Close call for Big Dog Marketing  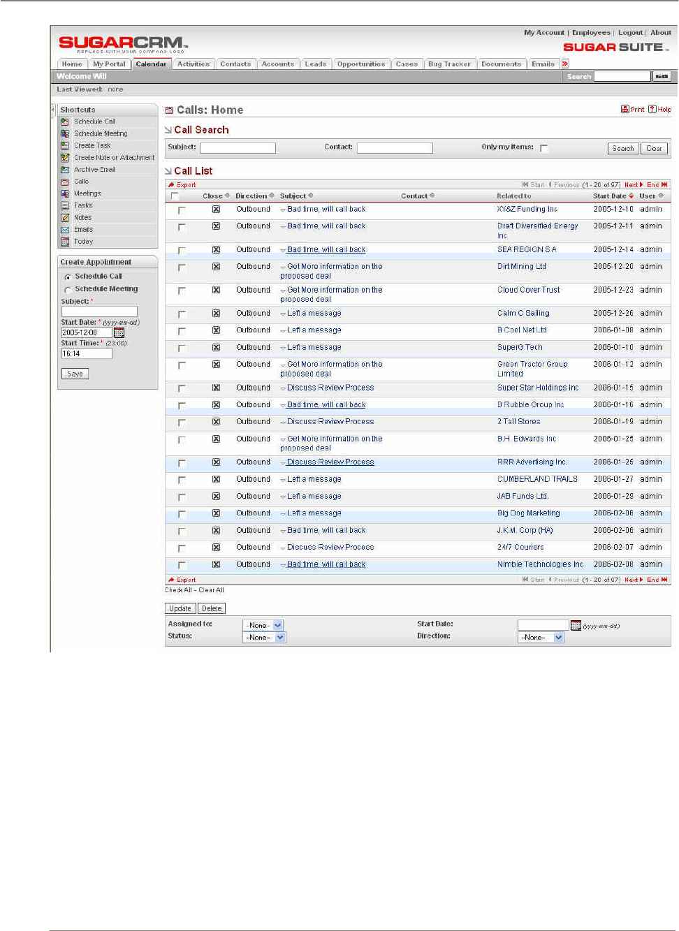(216, 513)
